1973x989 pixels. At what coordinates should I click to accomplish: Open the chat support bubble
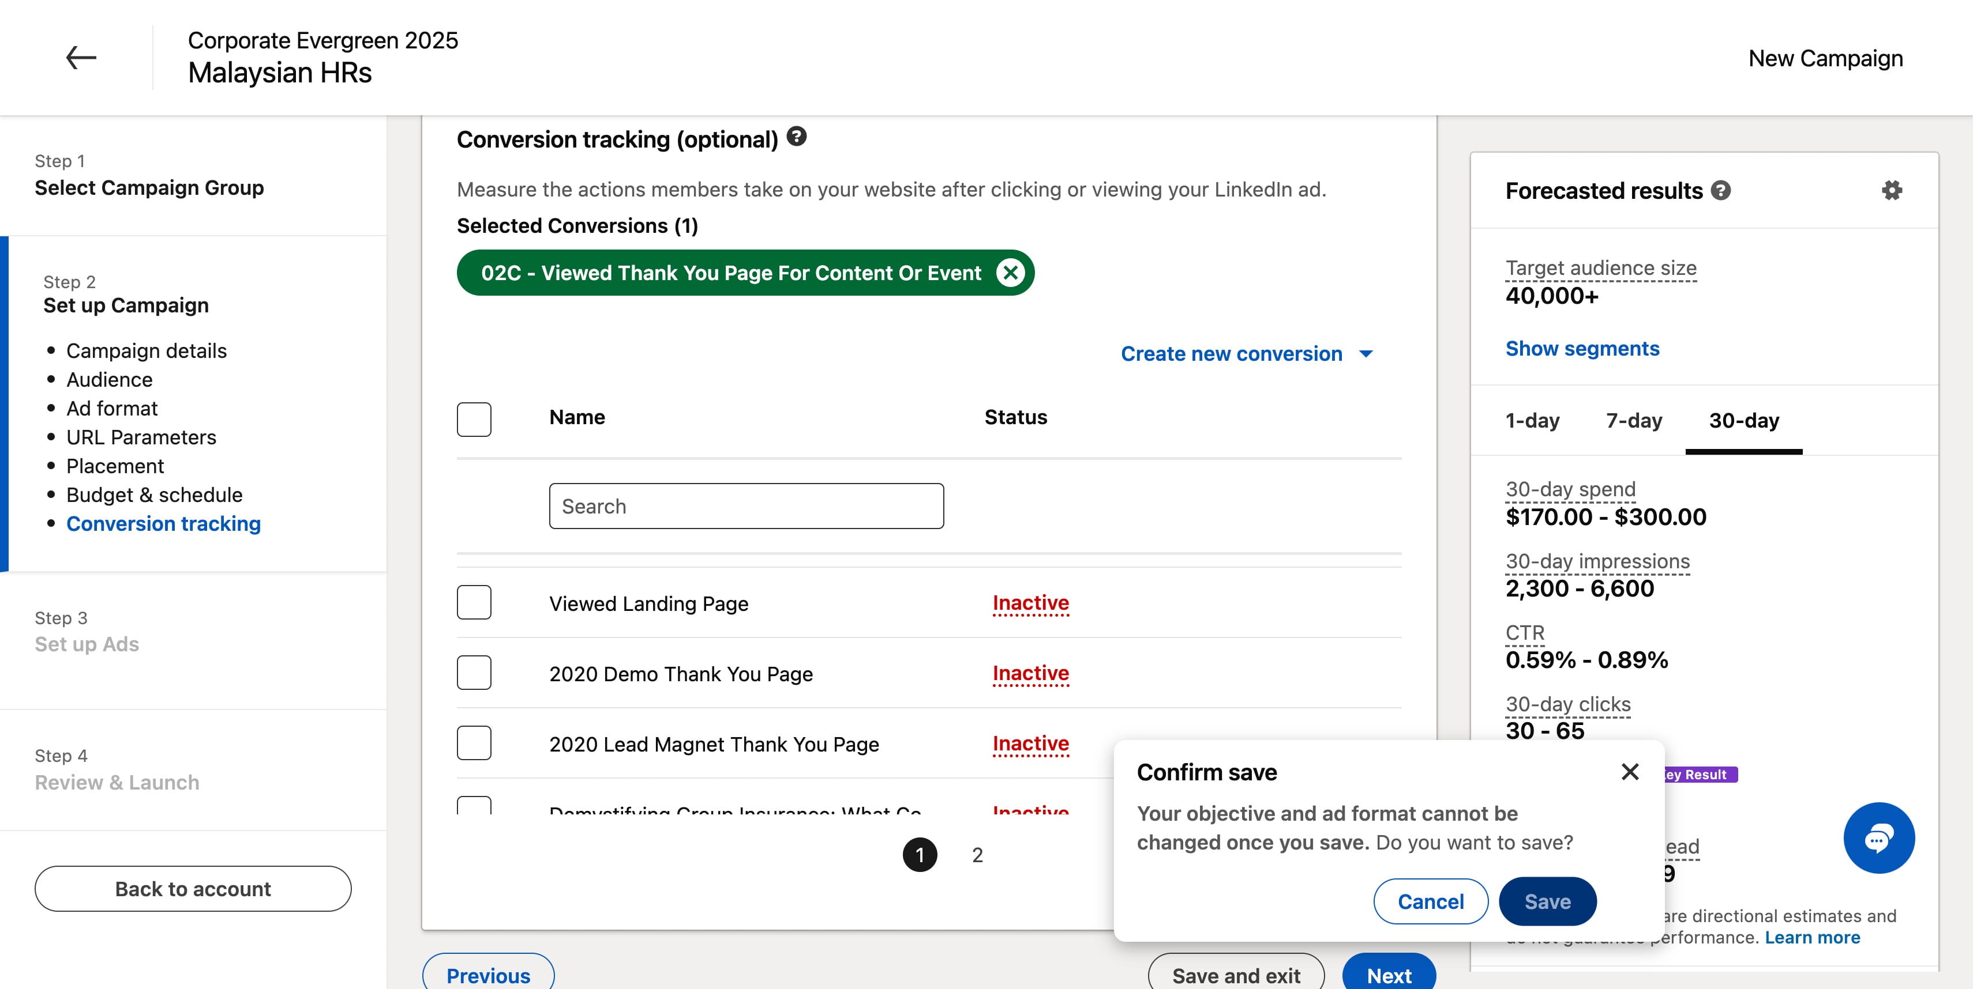click(x=1879, y=837)
